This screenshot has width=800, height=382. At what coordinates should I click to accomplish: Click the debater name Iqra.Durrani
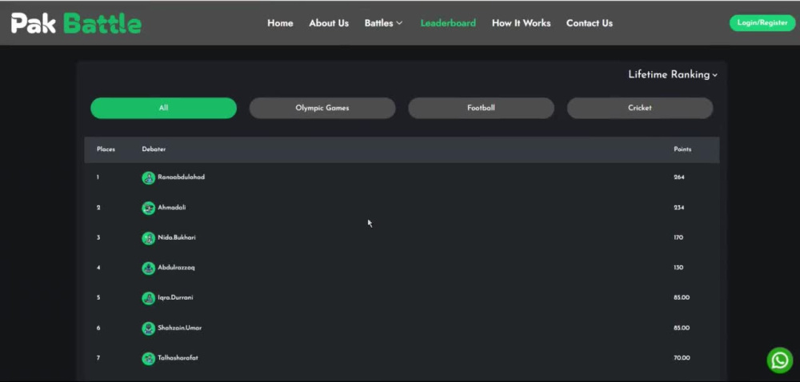click(x=175, y=297)
